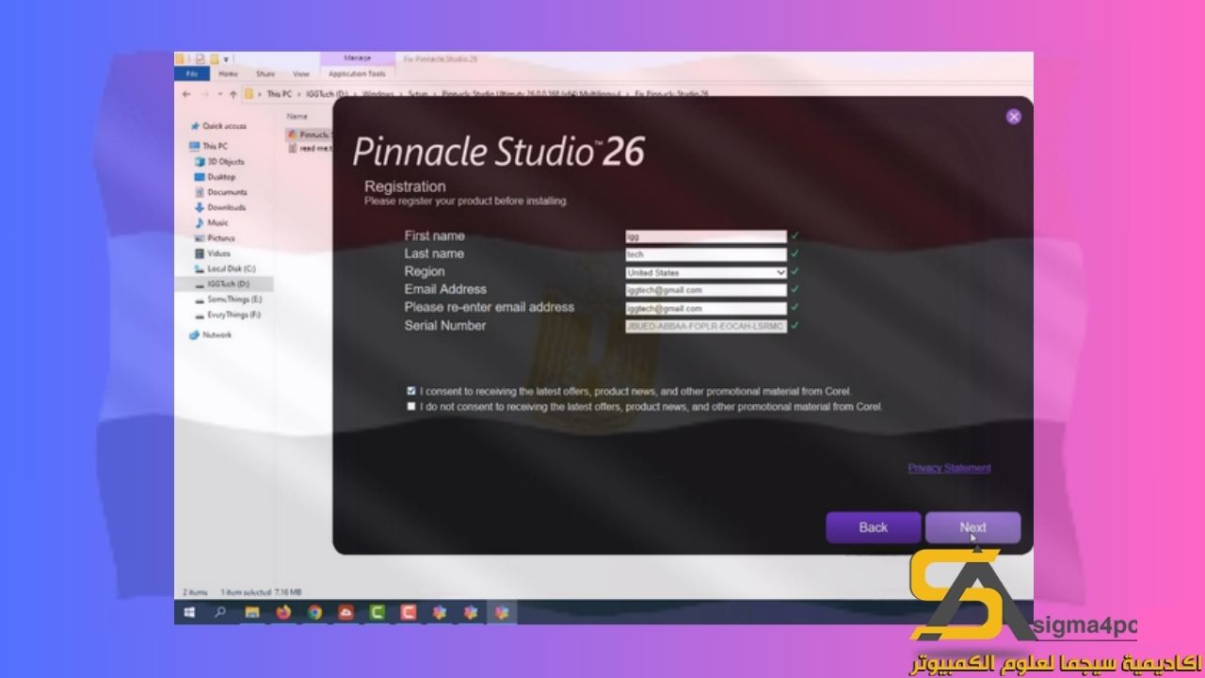This screenshot has height=678, width=1205.
Task: Select the Manage contextual tab
Action: 357,58
